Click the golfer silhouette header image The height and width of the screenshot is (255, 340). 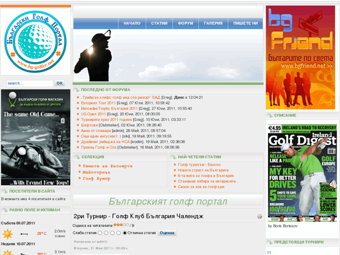pos(168,55)
